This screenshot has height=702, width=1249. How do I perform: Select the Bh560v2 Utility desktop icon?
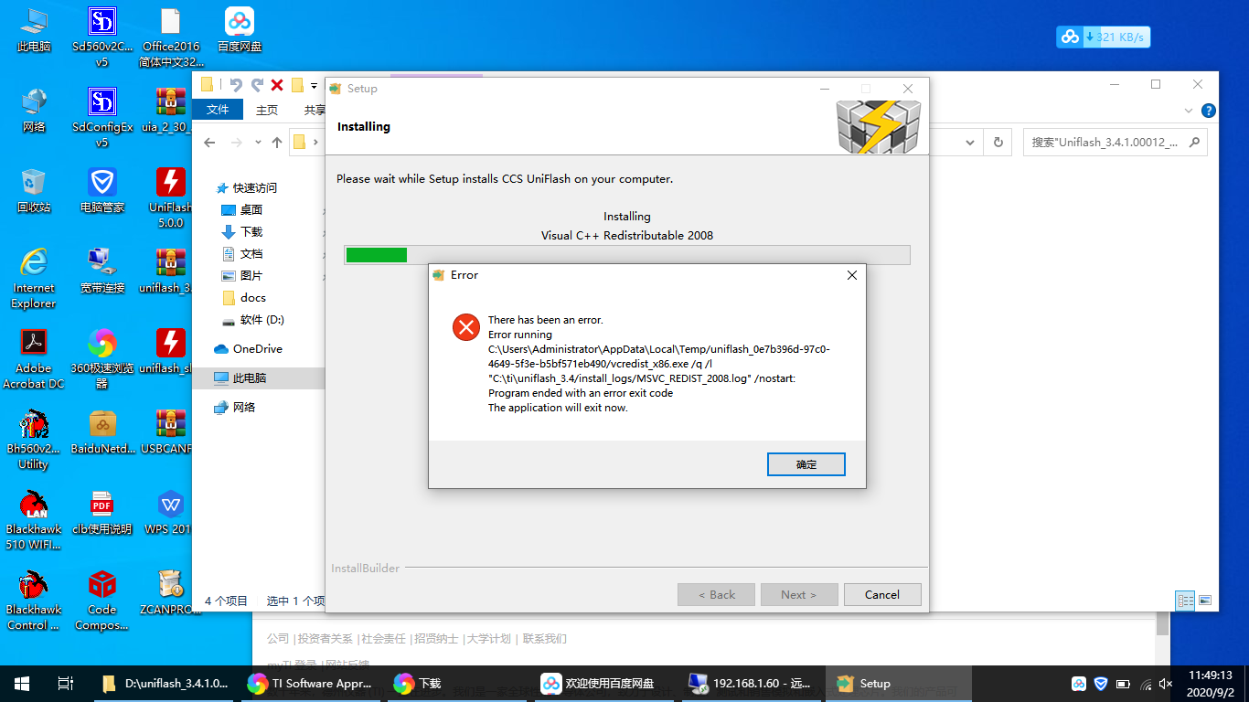pyautogui.click(x=34, y=439)
